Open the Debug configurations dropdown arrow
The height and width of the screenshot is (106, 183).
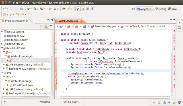(31, 9)
